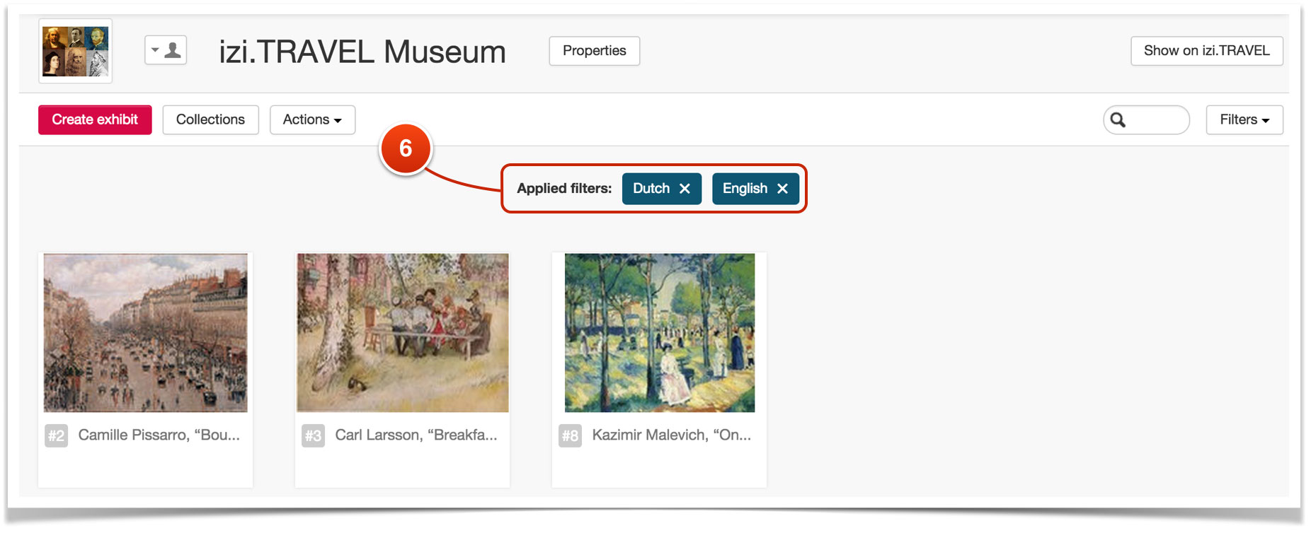Click title "Carl Larsson, “Breakfa..."
Screen dimensions: 1311x533
pos(416,435)
